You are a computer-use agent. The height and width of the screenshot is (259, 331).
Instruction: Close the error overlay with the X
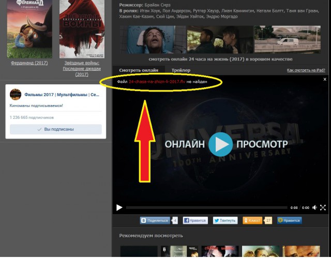325,80
